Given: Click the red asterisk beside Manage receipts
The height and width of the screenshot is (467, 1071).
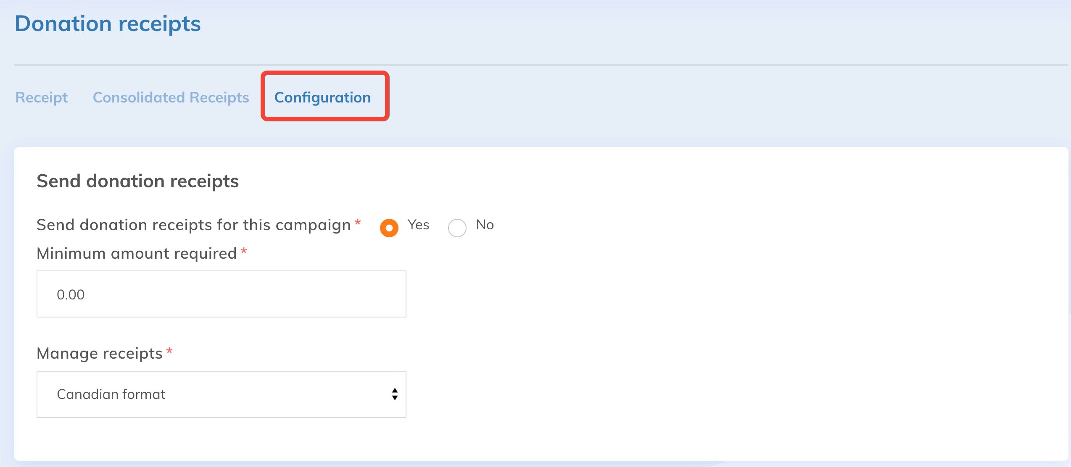Looking at the screenshot, I should click(169, 351).
